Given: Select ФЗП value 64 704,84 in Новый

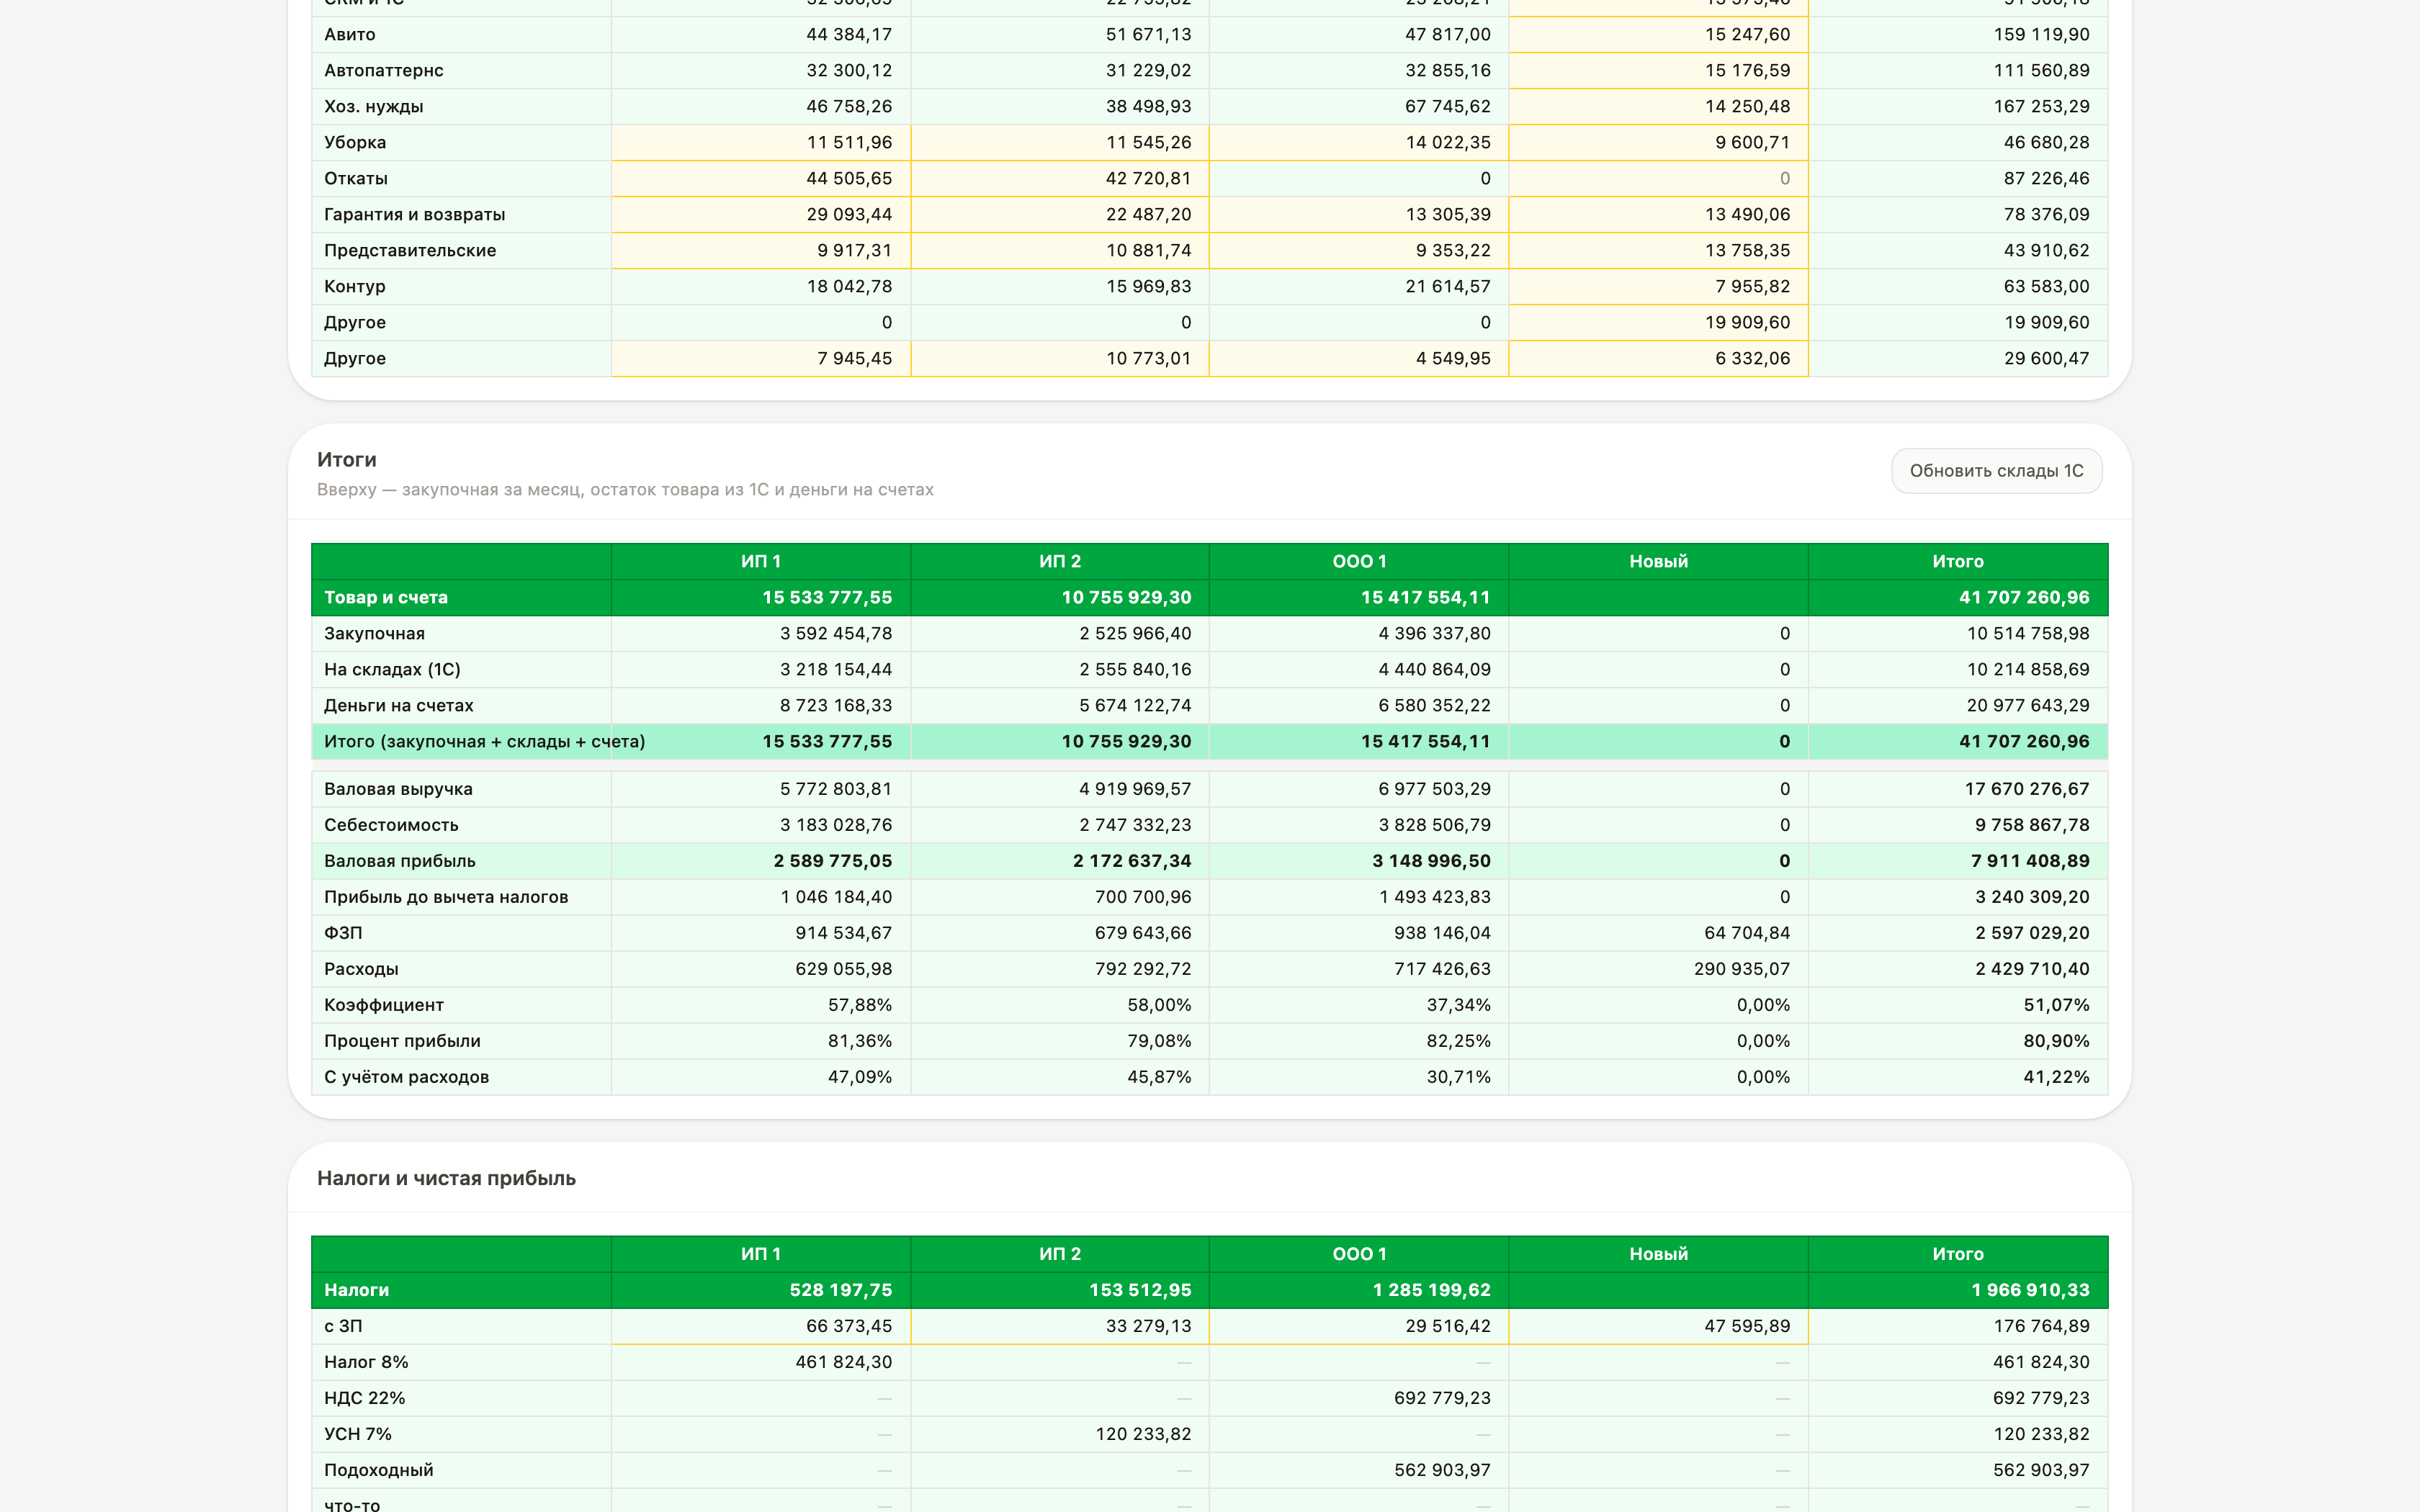Looking at the screenshot, I should click(x=1747, y=933).
